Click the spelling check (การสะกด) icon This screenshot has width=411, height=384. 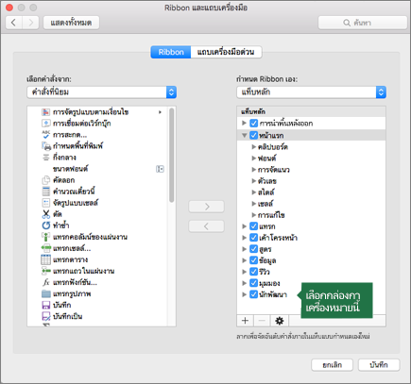46,135
